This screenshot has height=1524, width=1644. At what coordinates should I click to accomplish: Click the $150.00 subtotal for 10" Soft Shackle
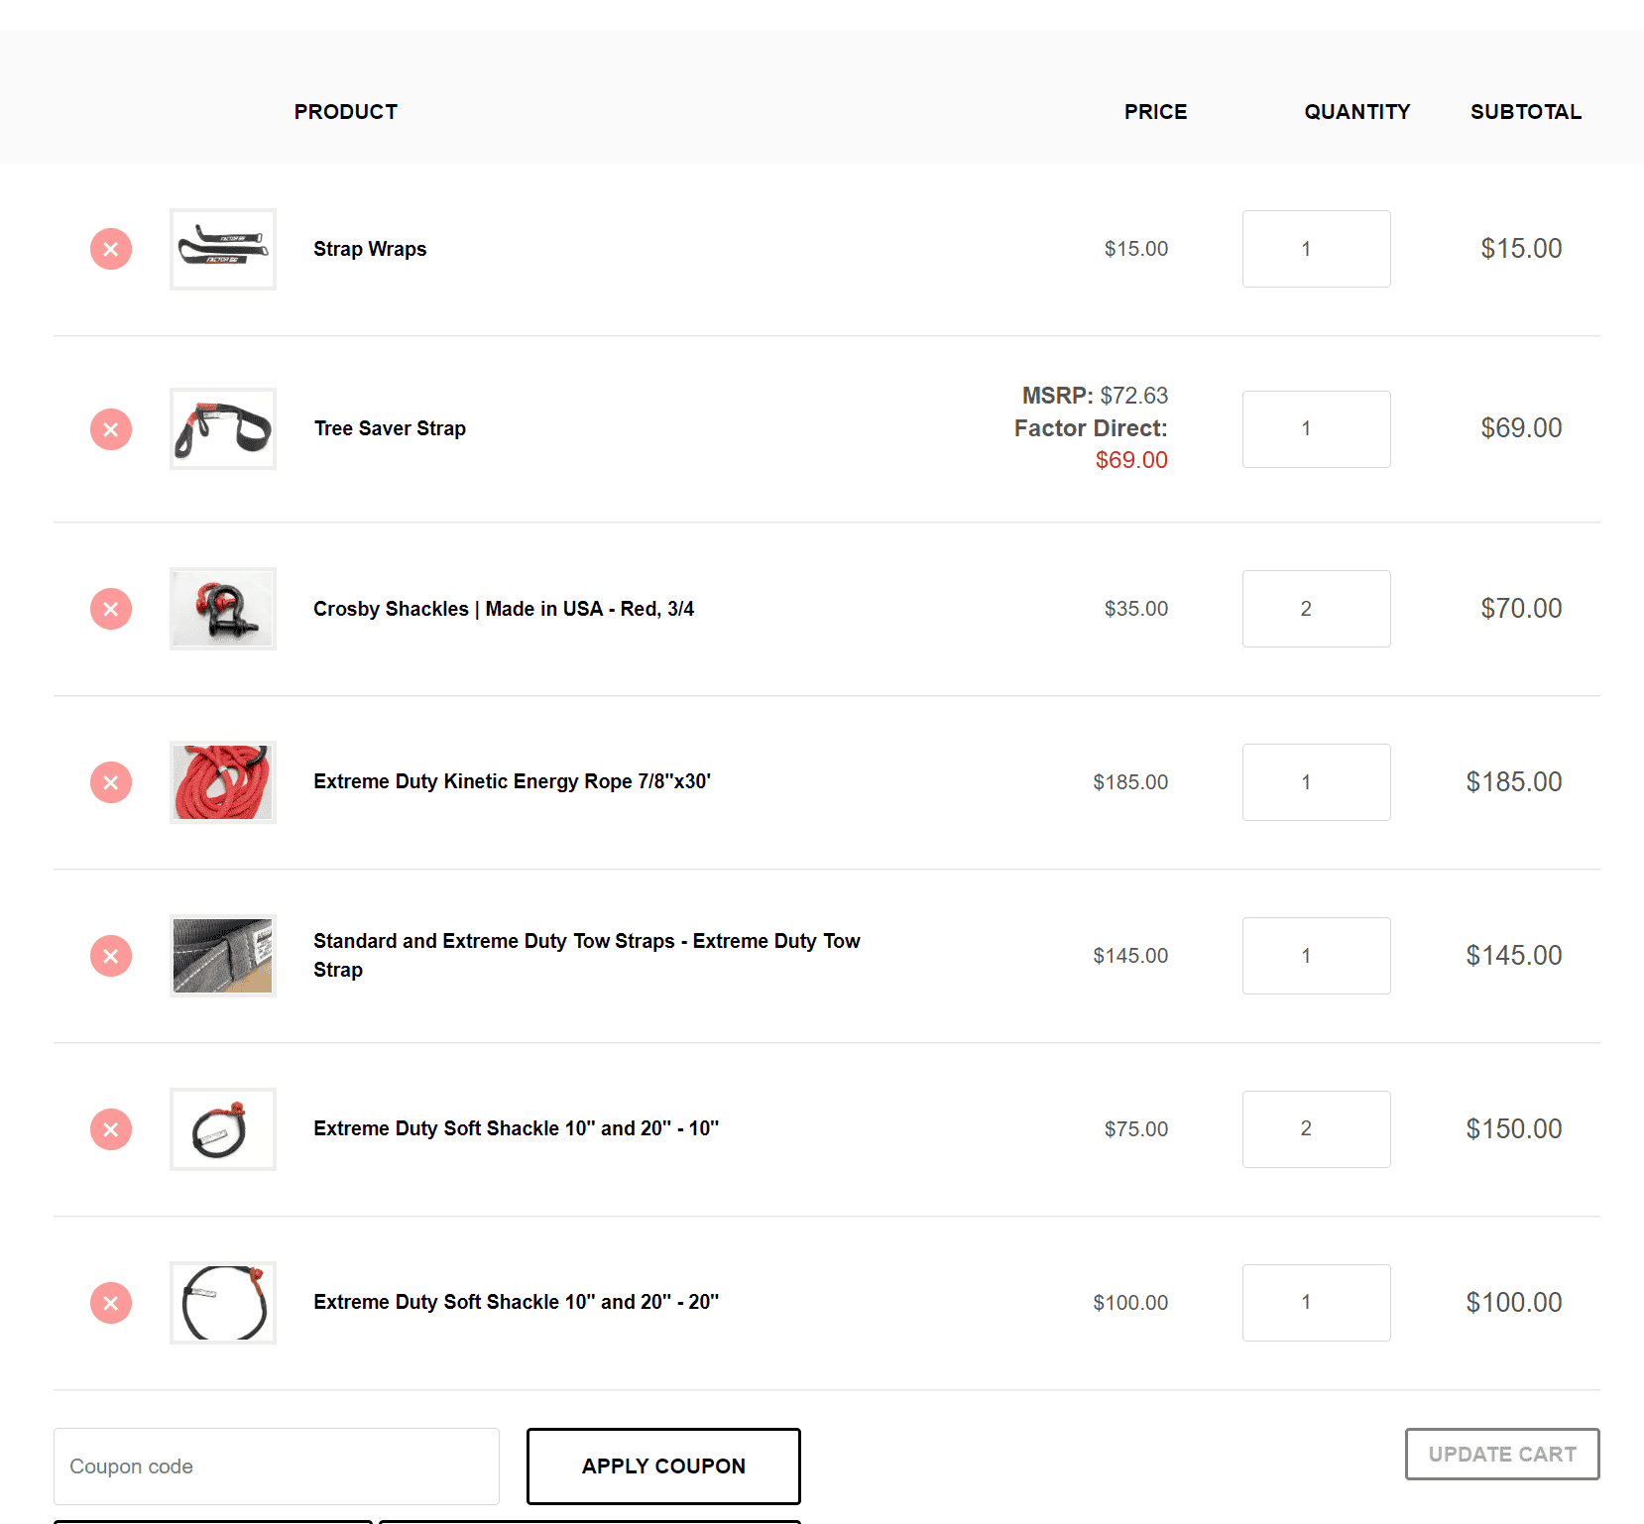point(1514,1129)
